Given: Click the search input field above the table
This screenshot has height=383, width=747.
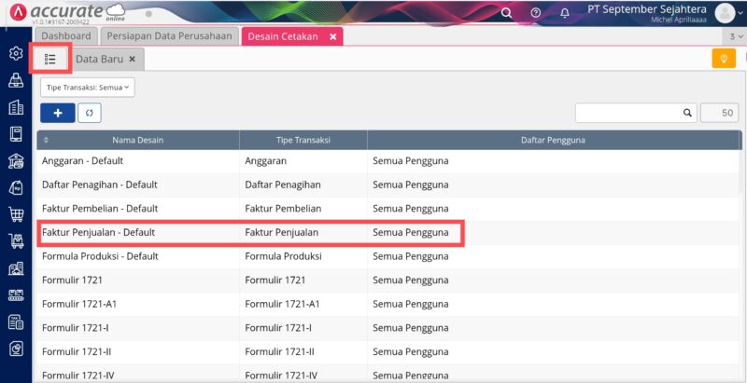Looking at the screenshot, I should 629,113.
